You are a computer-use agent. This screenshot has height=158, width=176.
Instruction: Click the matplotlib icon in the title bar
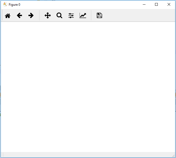tap(5, 4)
